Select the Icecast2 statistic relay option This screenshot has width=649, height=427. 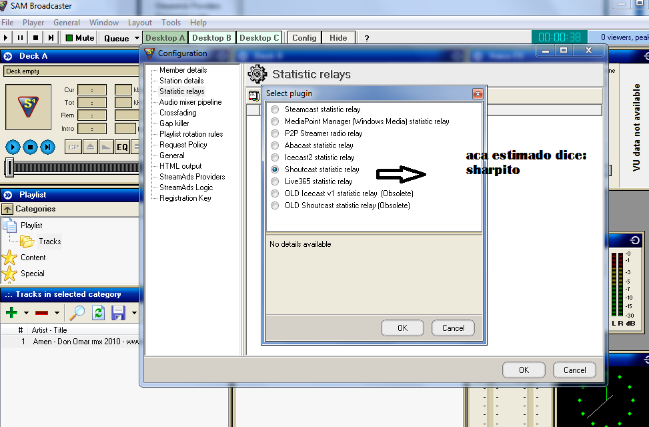coord(274,157)
